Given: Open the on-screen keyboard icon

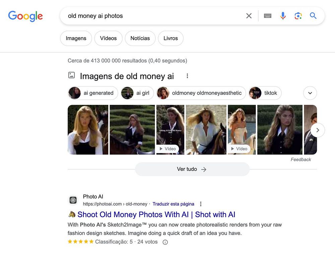Looking at the screenshot, I should [267, 16].
